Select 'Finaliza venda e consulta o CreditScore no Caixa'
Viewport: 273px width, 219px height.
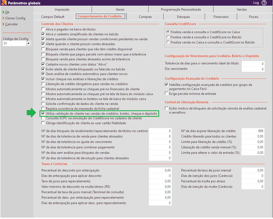[x=168, y=32]
